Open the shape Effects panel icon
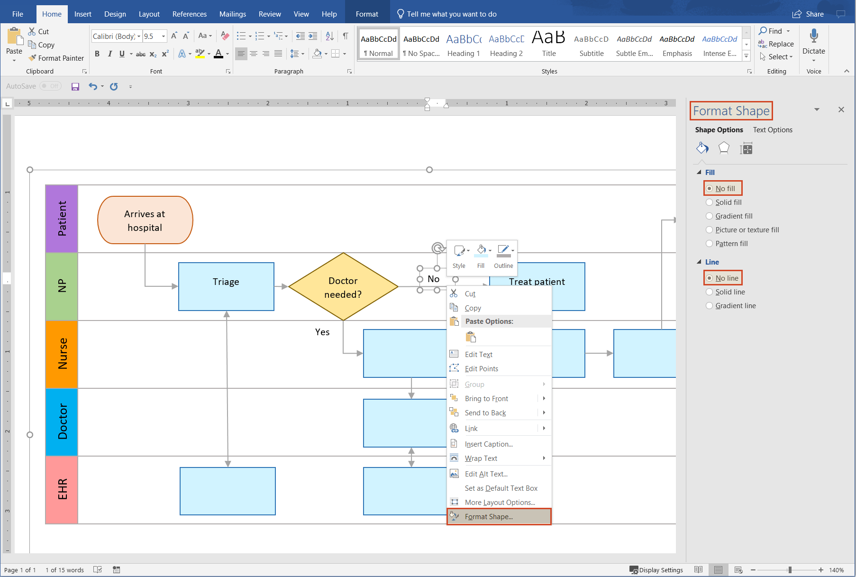The height and width of the screenshot is (577, 856). [x=724, y=148]
